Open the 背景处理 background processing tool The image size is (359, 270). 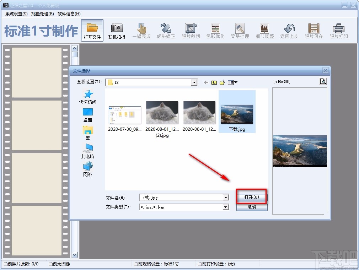click(x=240, y=31)
